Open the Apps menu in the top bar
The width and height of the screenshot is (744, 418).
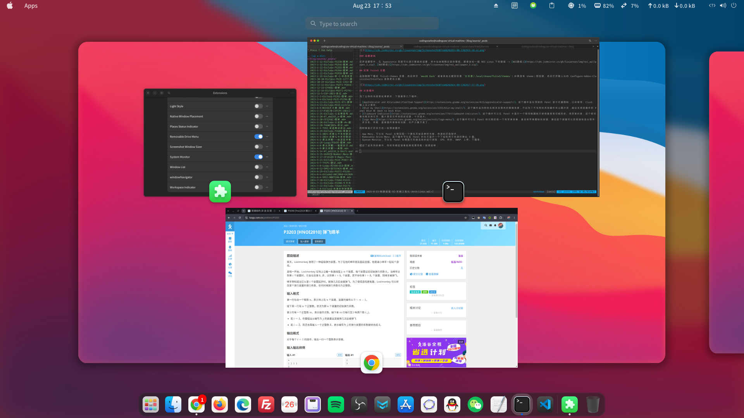[31, 5]
